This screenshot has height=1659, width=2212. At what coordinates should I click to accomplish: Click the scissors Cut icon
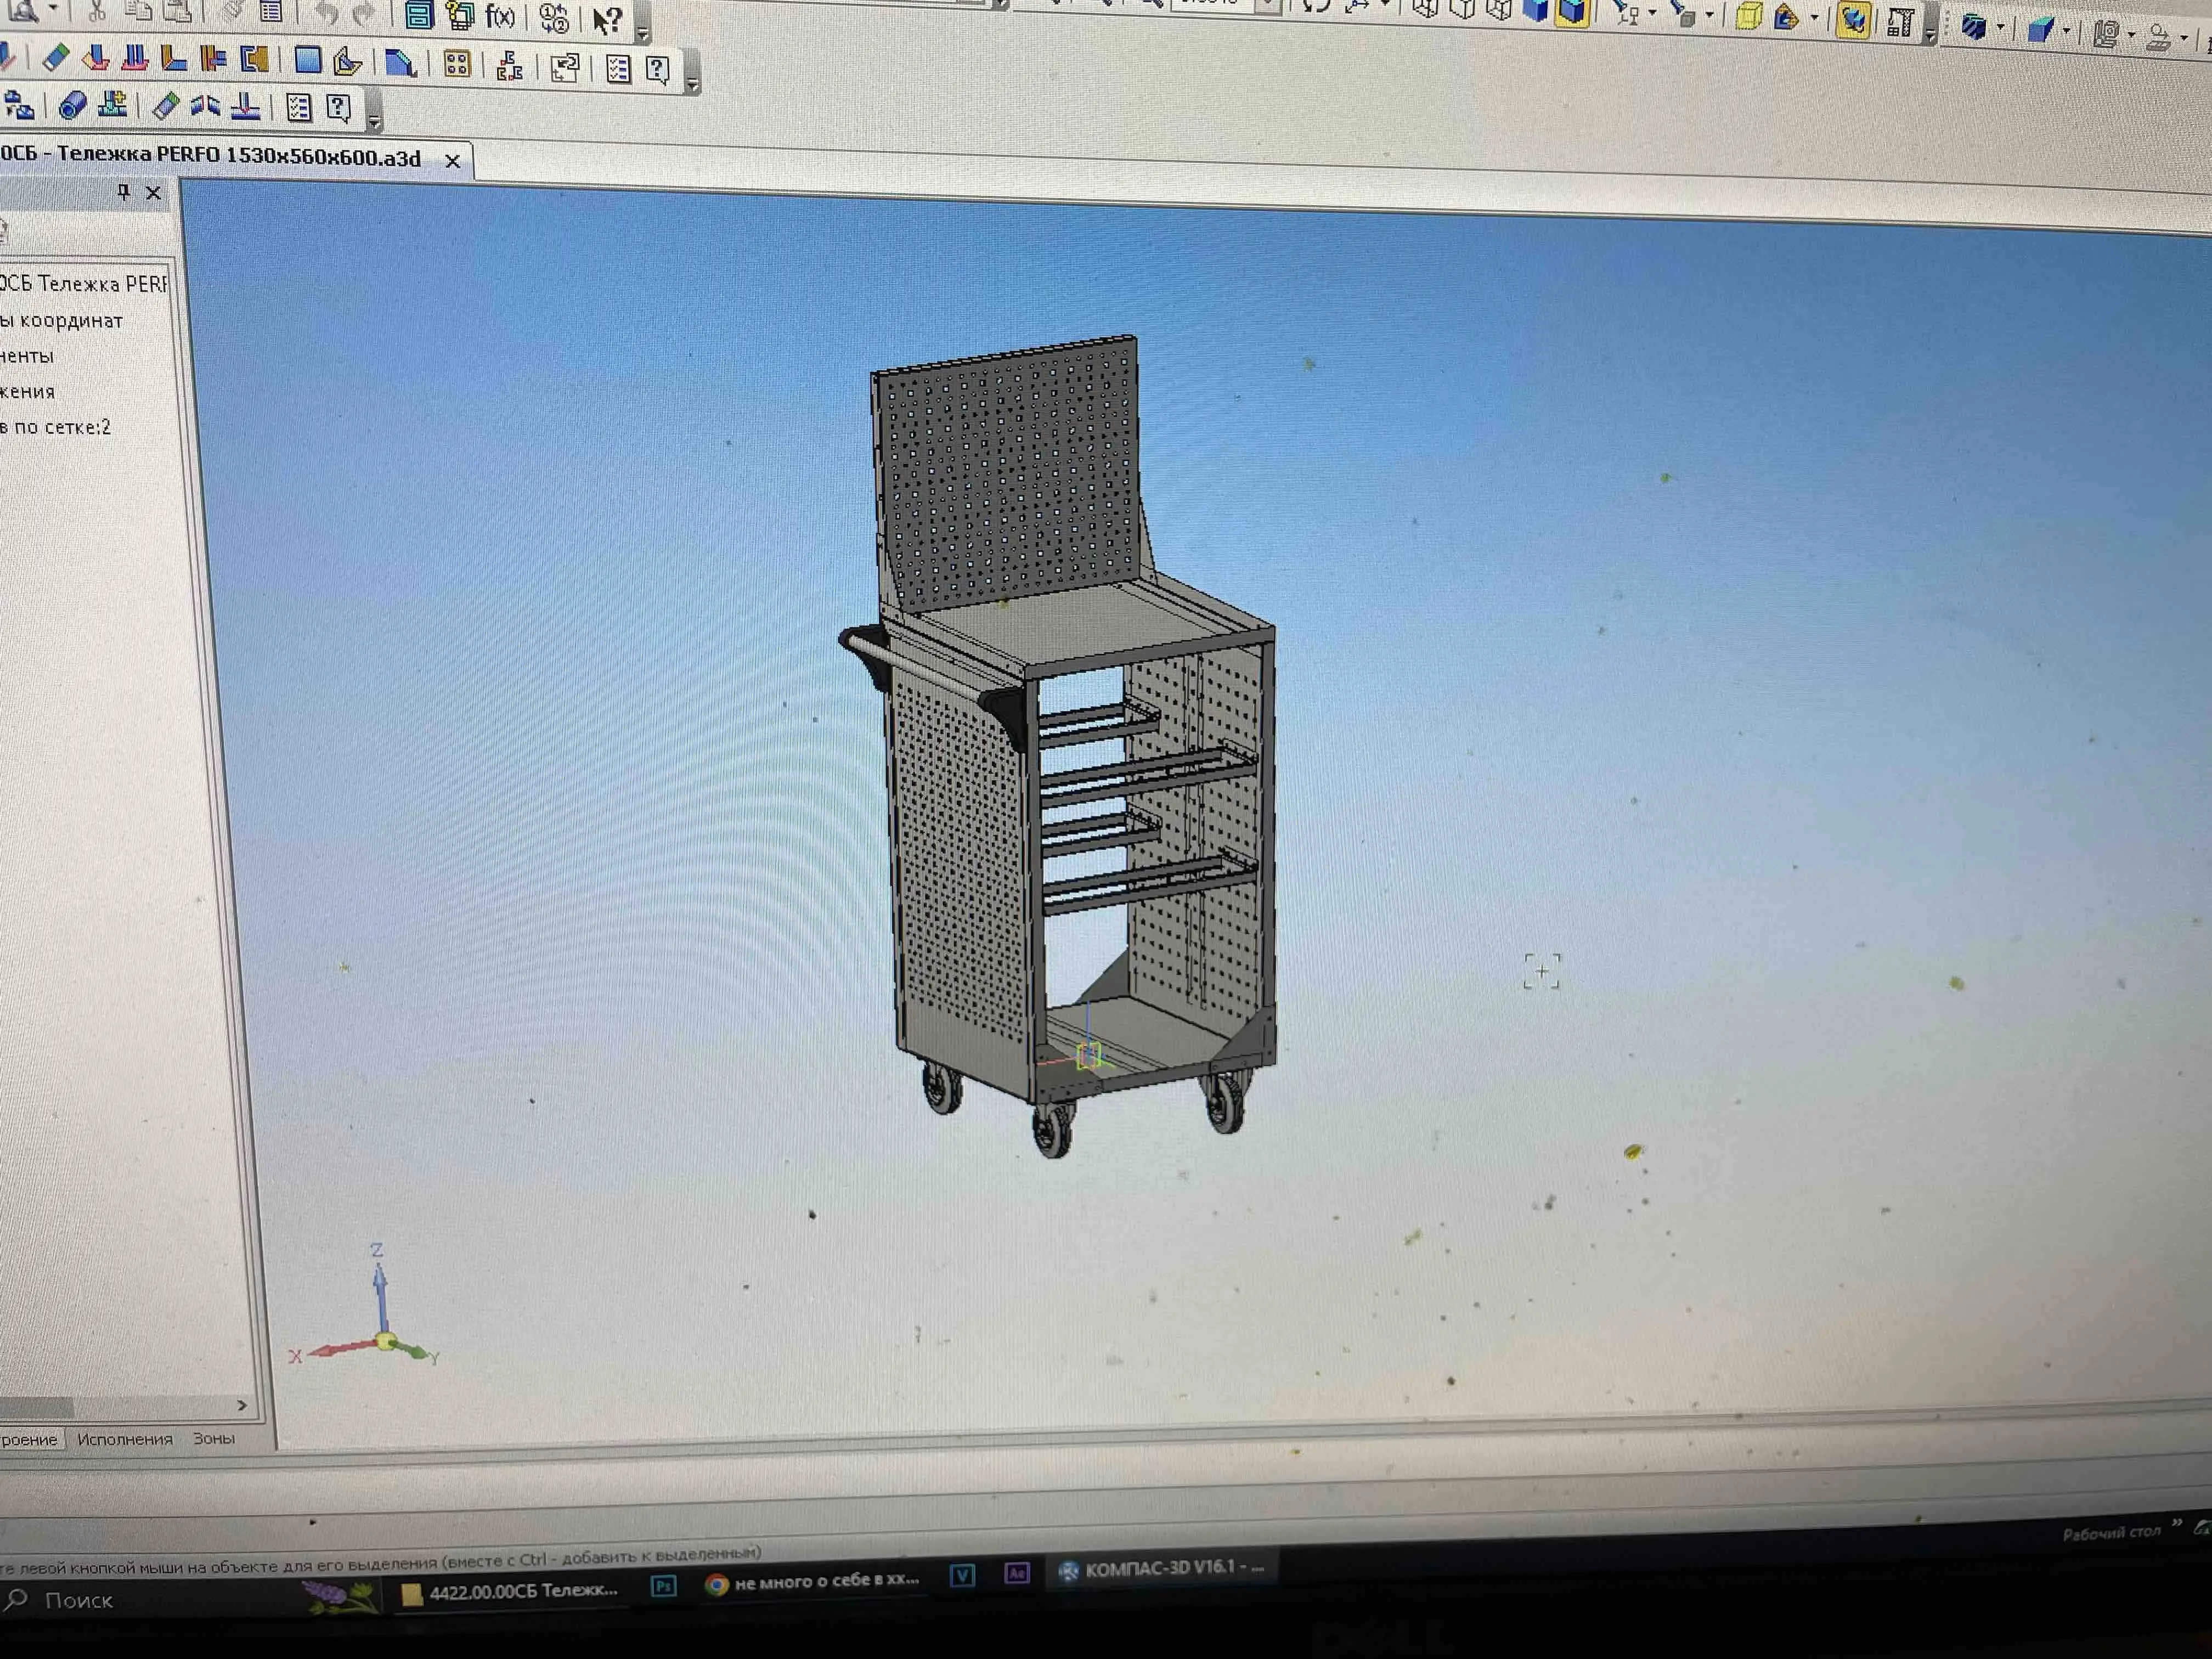coord(97,10)
